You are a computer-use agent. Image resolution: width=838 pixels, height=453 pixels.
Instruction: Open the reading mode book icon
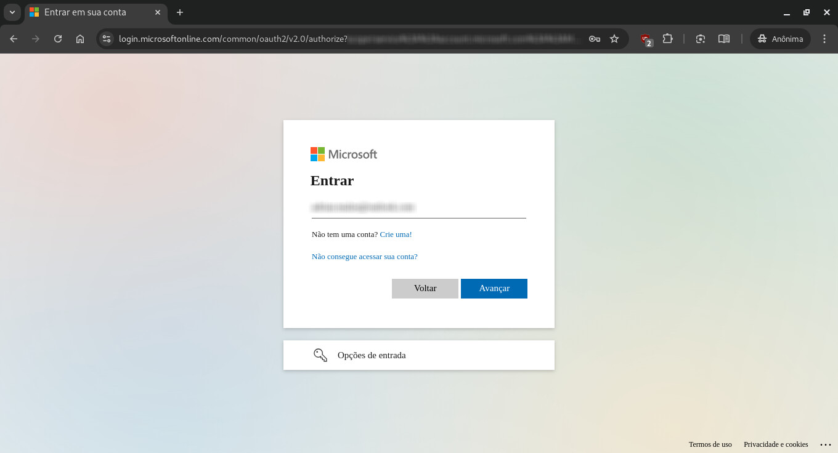pyautogui.click(x=724, y=39)
